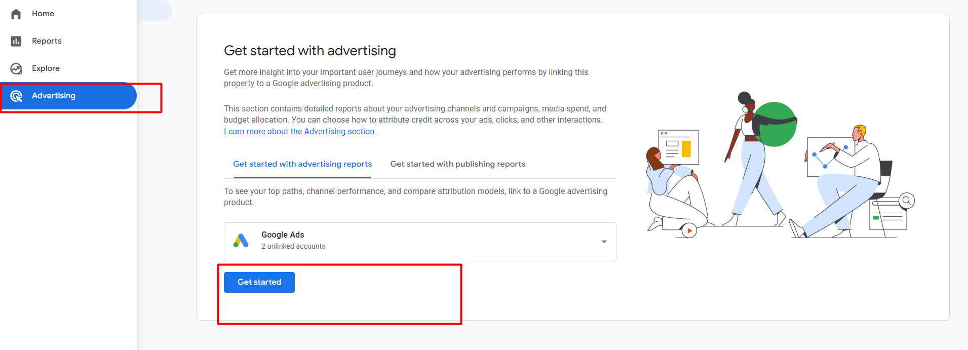Switch to the advertising reports tab
Image resolution: width=968 pixels, height=350 pixels.
coord(302,164)
